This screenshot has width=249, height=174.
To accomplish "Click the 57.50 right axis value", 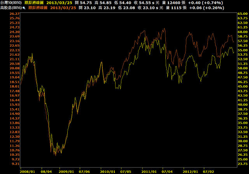I will pyautogui.click(x=243, y=41).
